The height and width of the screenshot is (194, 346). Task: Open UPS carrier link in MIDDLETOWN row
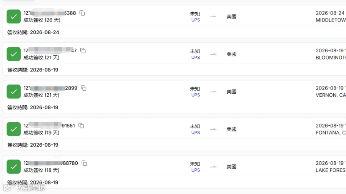(x=196, y=20)
